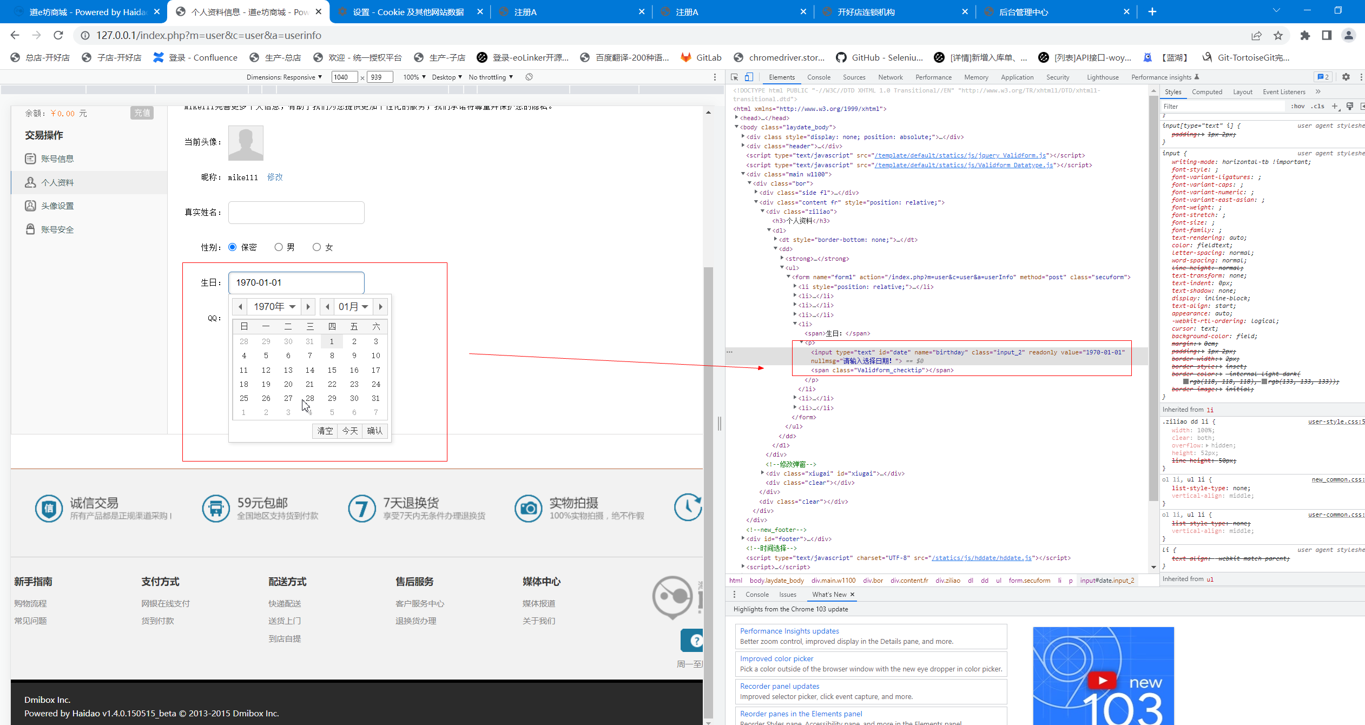Screen dimensions: 1365x725
Task: Open the Chrome extensions puzzle icon
Action: [1305, 35]
